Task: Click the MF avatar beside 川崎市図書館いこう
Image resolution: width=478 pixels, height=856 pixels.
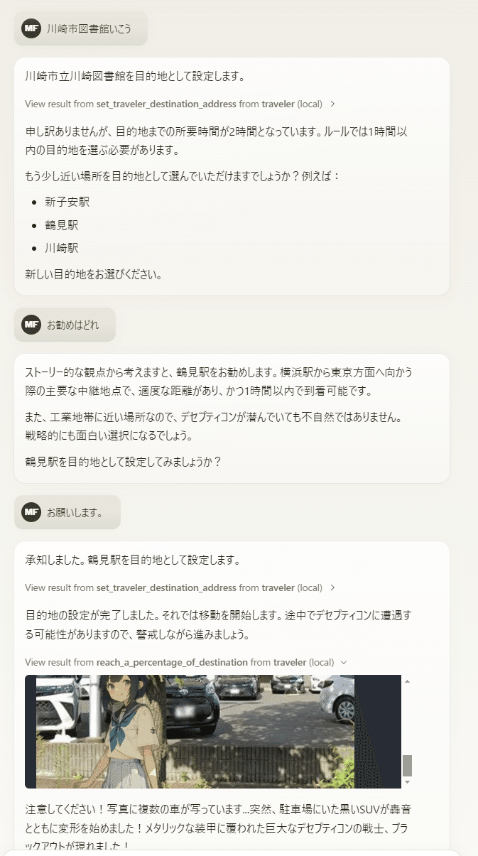Action: (31, 29)
